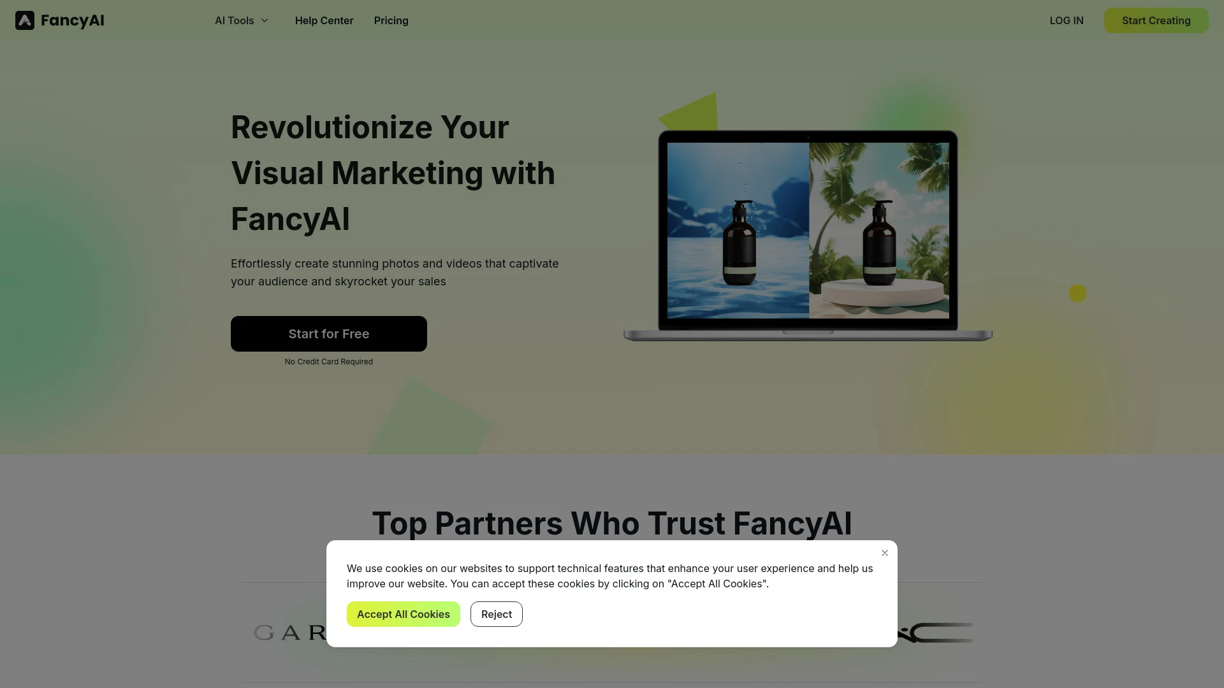This screenshot has width=1224, height=688.
Task: Click the No Credit Card Required link
Action: tap(328, 361)
